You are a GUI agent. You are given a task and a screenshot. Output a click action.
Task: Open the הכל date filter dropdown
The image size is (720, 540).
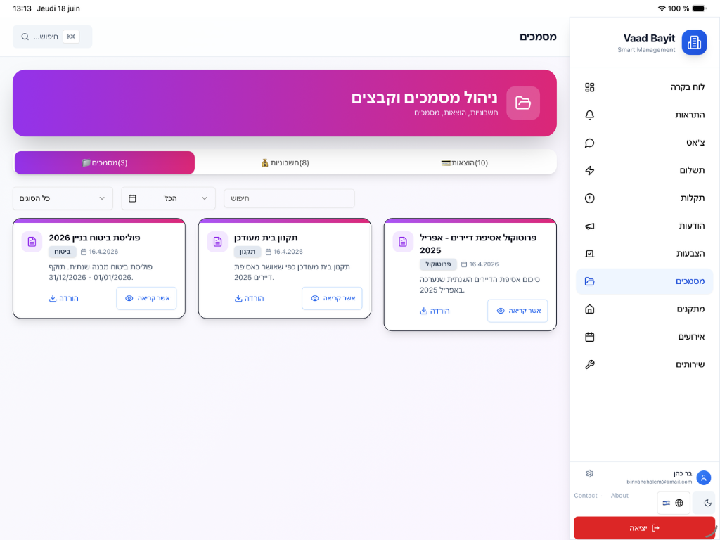click(169, 198)
